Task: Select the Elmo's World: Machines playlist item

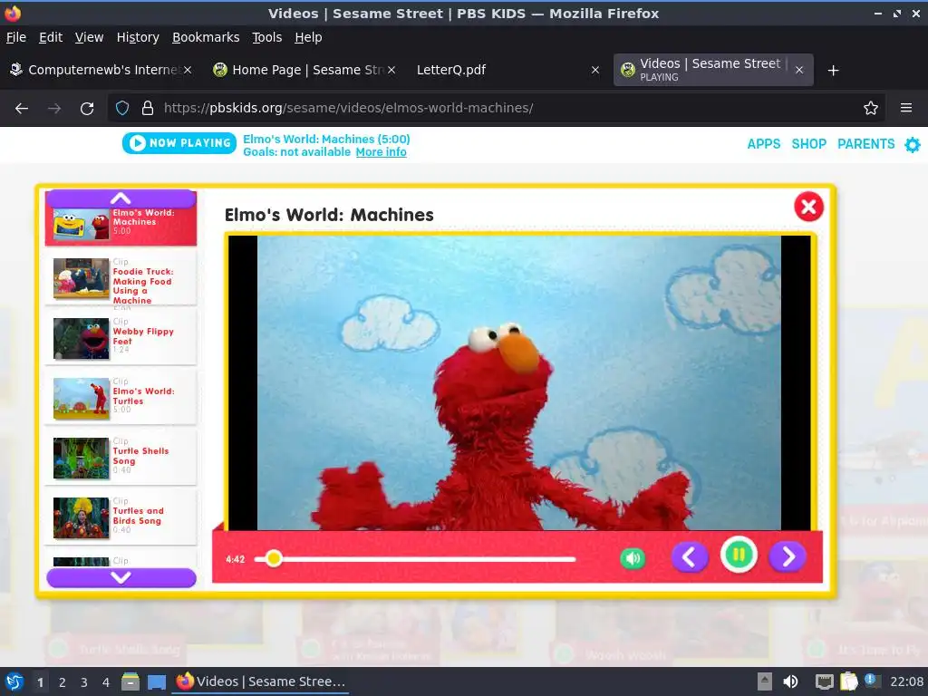Action: (121, 226)
